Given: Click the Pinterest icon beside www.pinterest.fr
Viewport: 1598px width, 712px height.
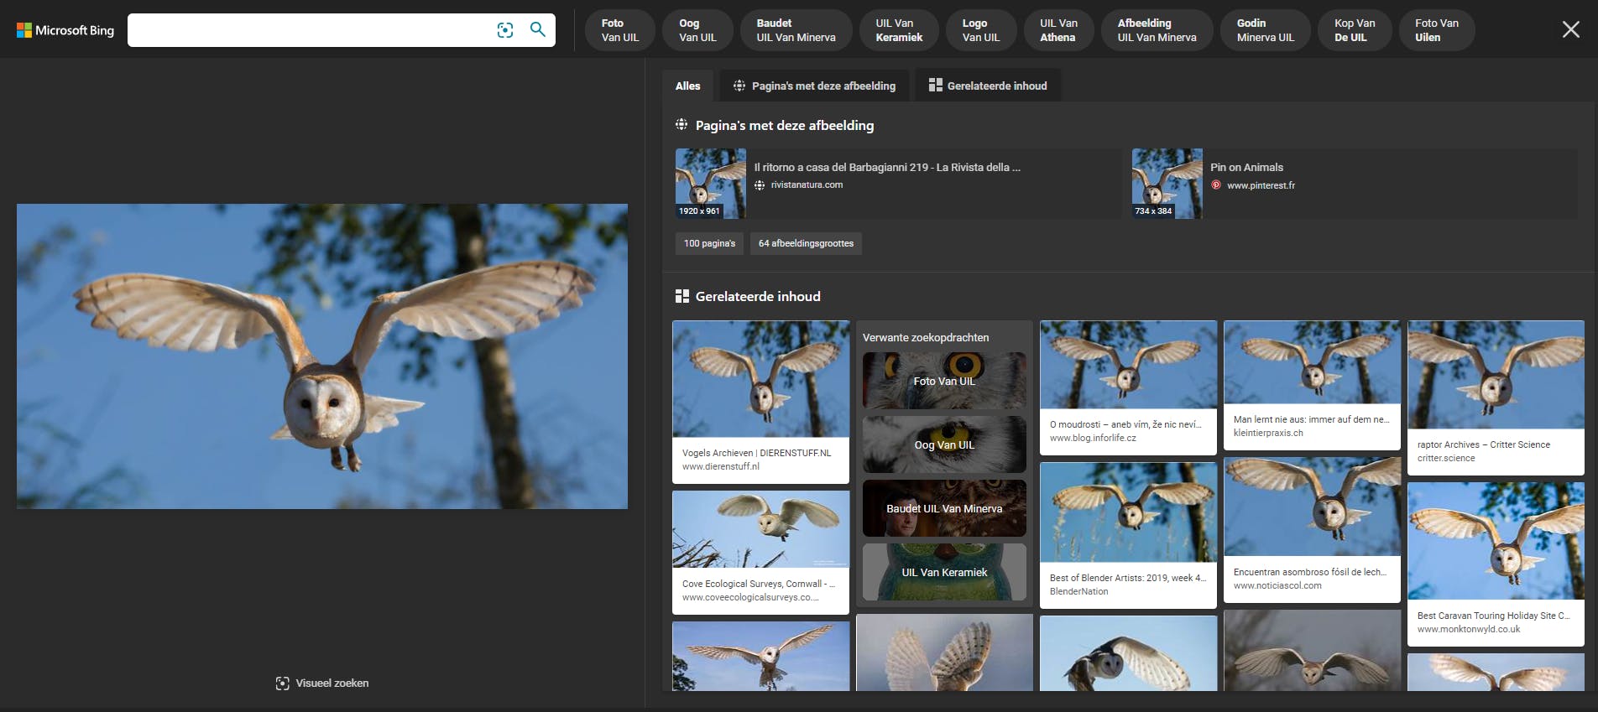Looking at the screenshot, I should point(1216,185).
